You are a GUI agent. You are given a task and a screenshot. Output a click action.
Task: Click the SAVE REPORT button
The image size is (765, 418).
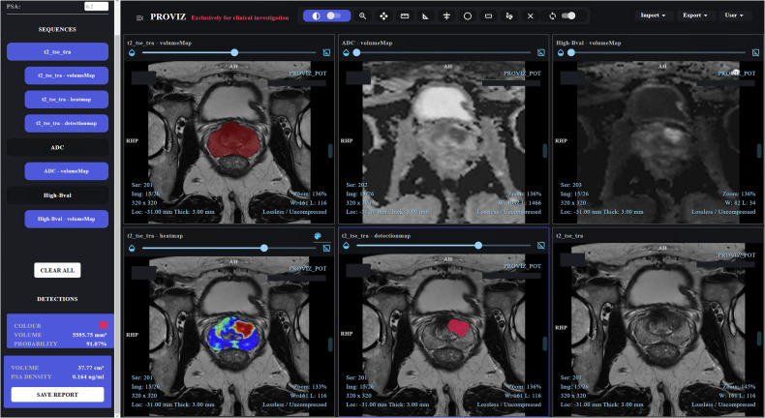pos(57,395)
